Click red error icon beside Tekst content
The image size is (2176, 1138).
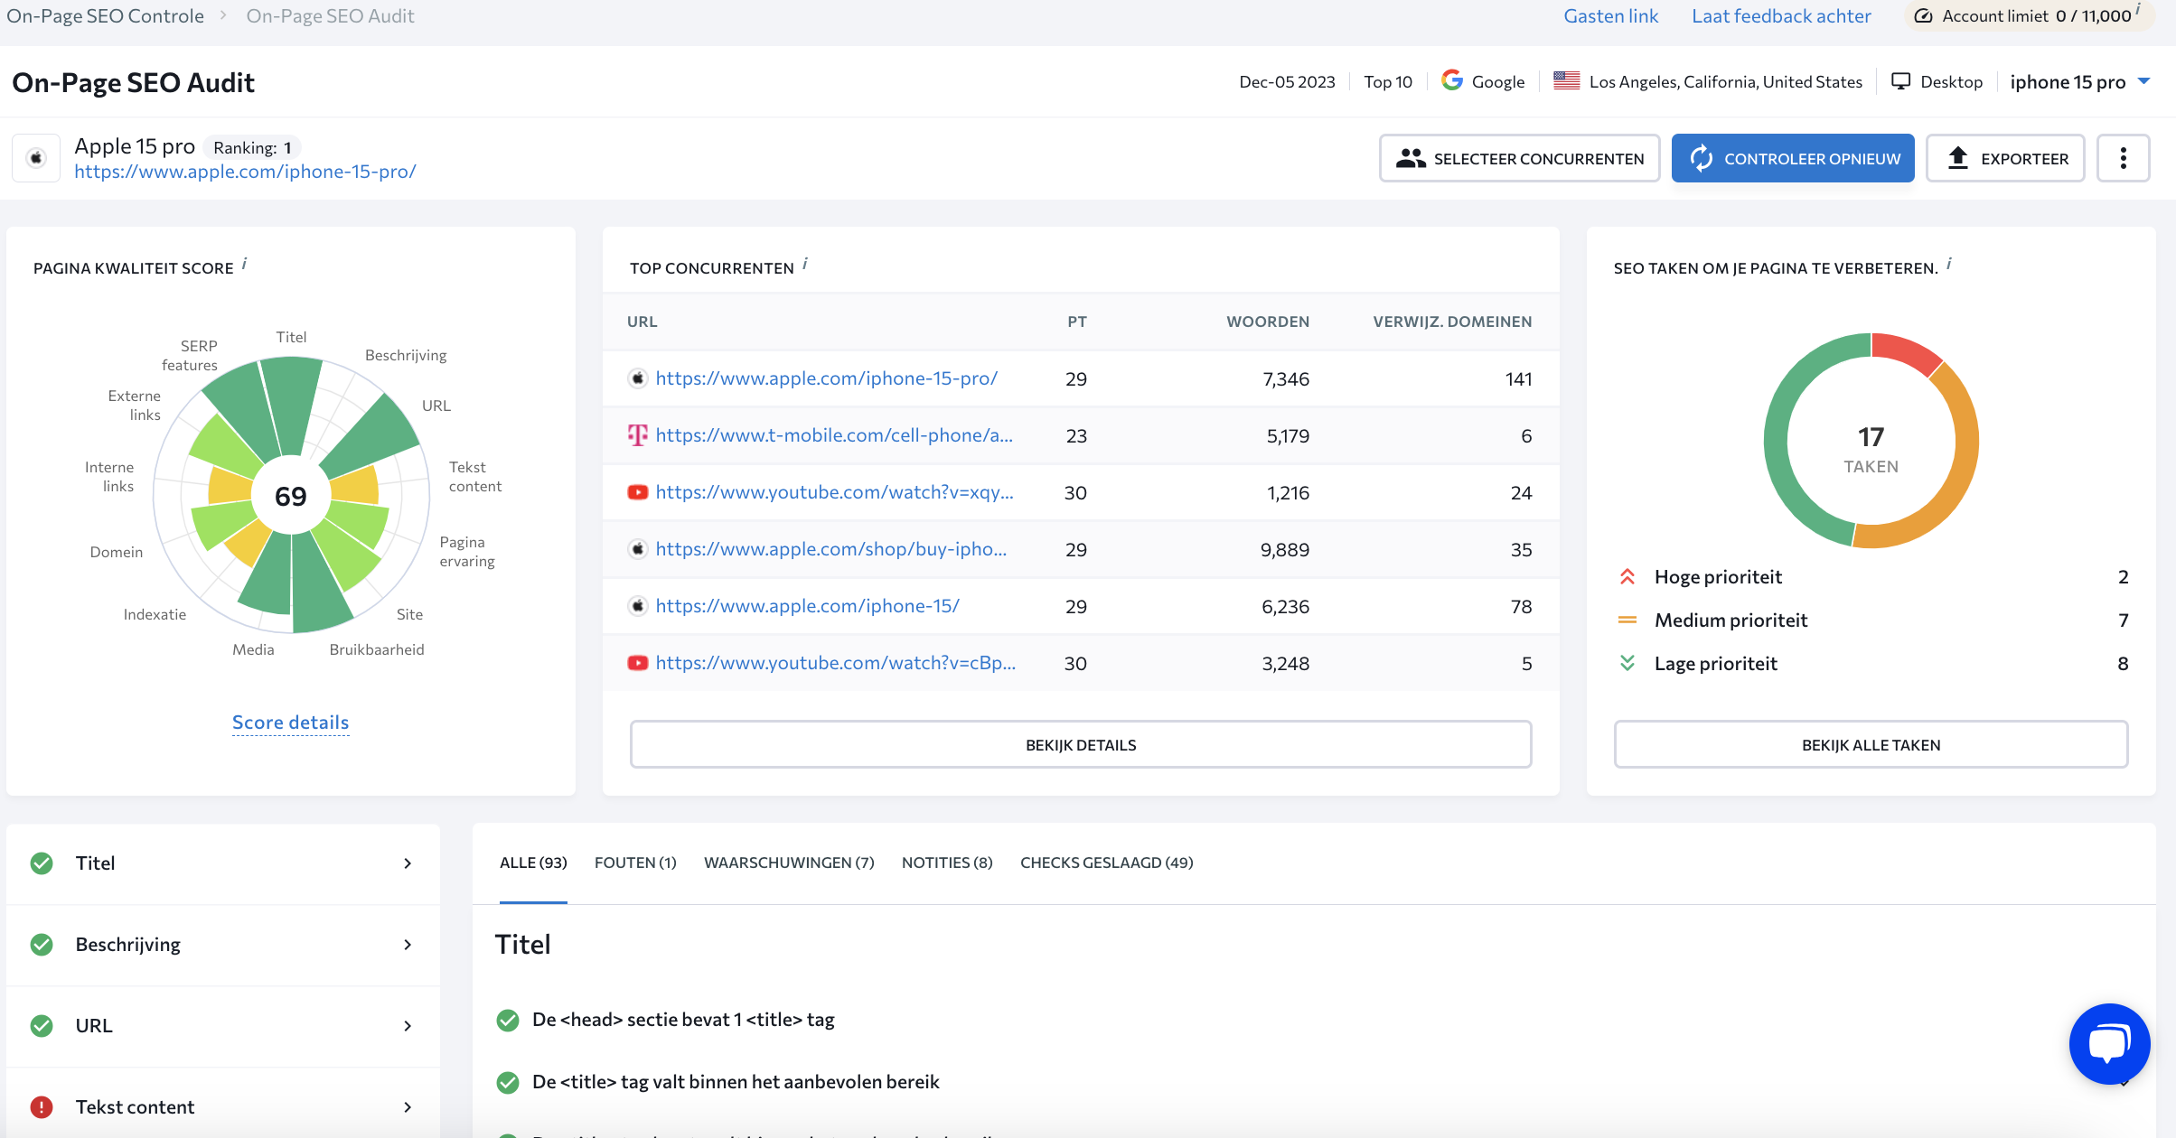(x=42, y=1107)
